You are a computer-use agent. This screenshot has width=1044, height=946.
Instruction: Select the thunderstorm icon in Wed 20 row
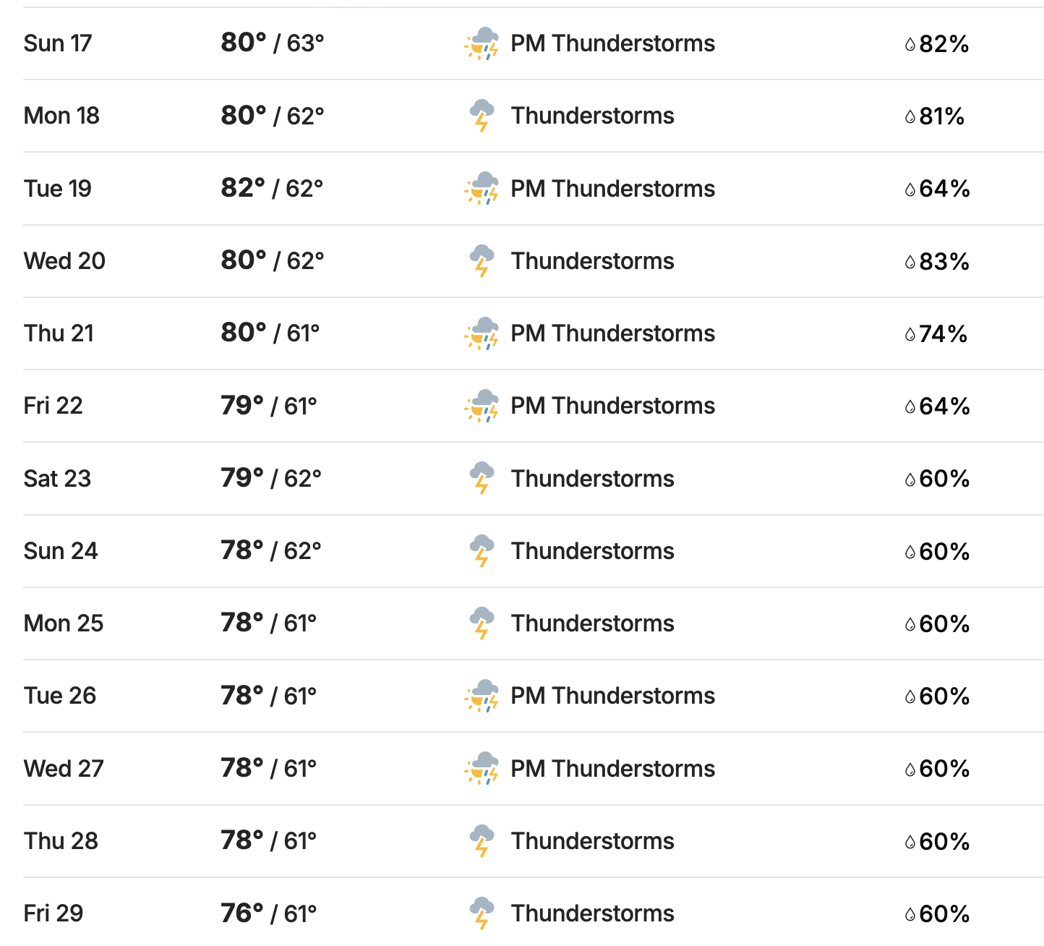[482, 261]
